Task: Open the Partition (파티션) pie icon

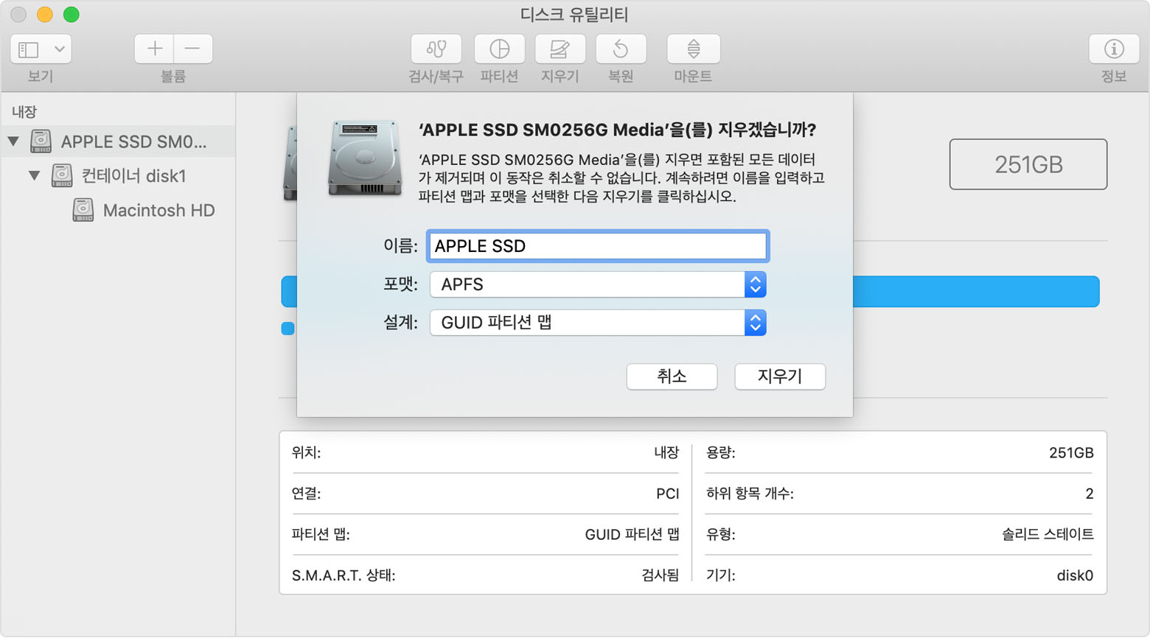Action: click(x=500, y=49)
